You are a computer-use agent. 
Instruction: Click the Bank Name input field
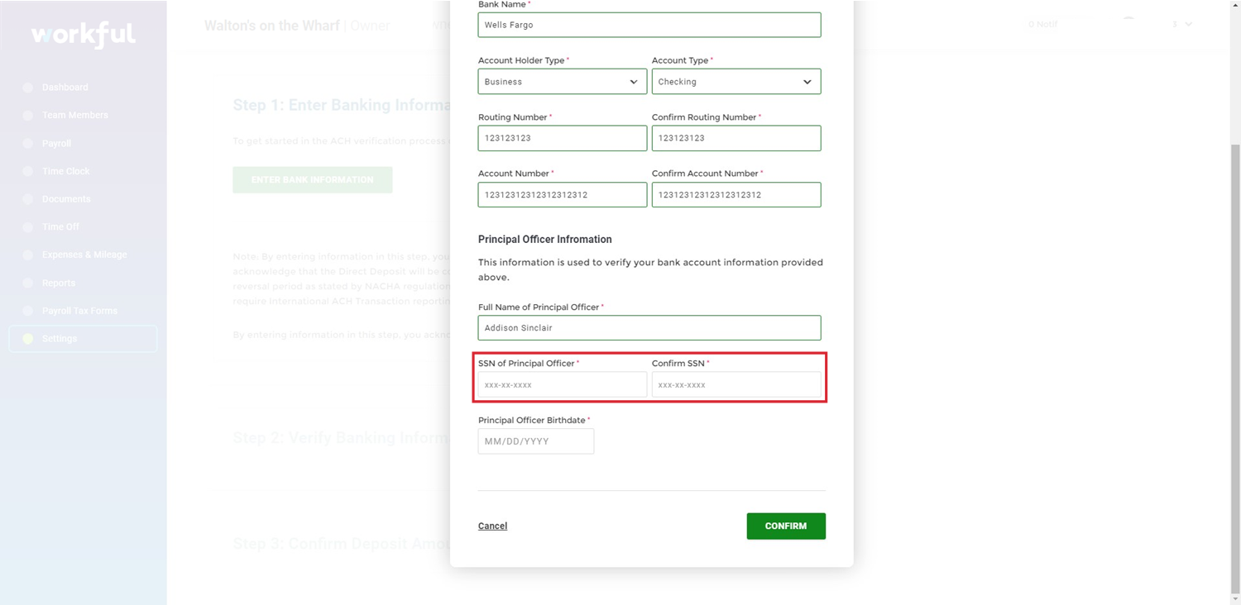tap(649, 25)
